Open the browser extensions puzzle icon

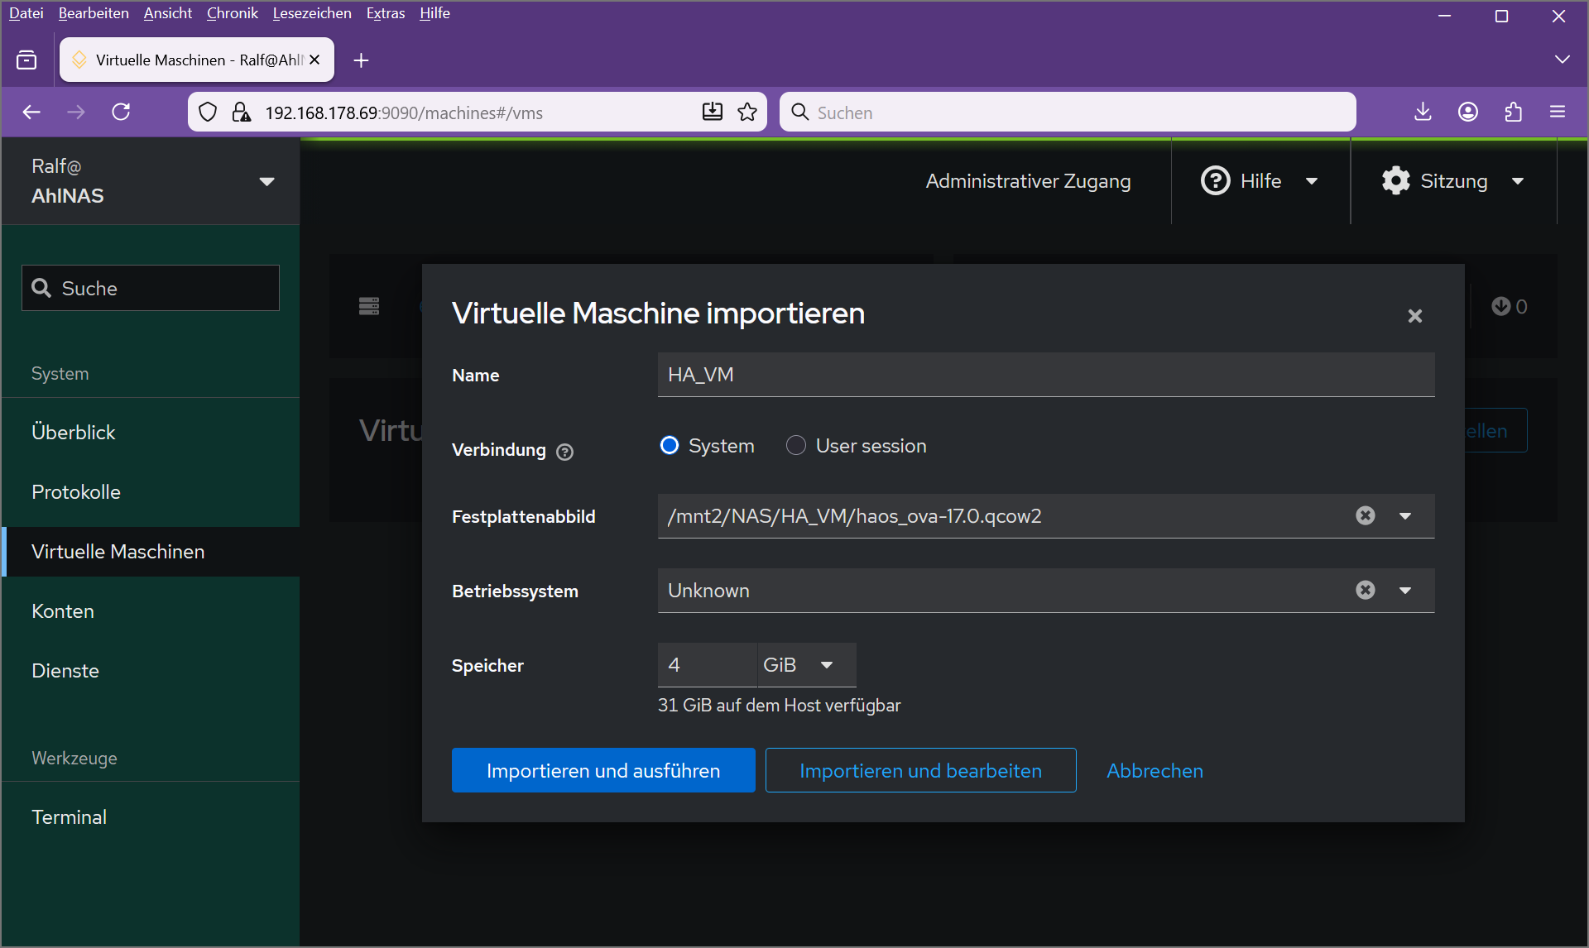(x=1513, y=113)
